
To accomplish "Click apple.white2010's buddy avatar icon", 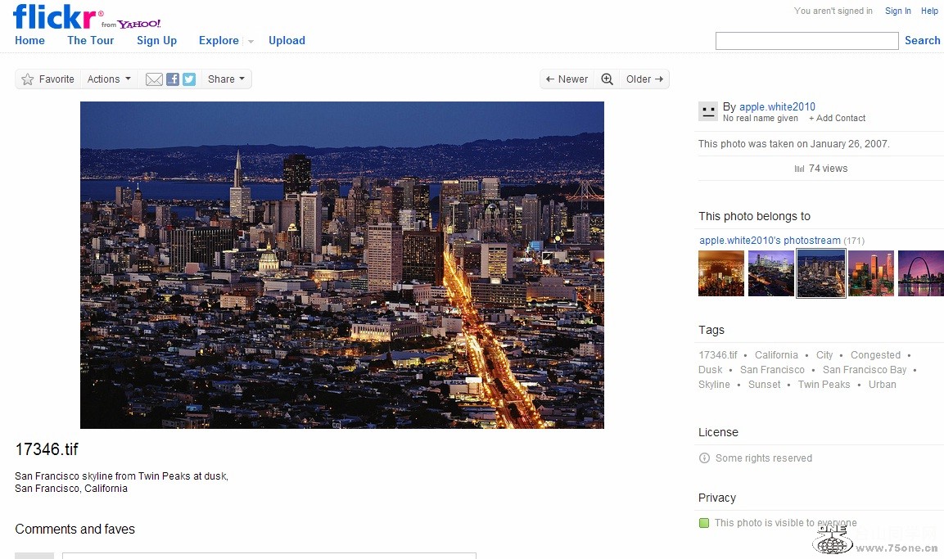I will (707, 111).
